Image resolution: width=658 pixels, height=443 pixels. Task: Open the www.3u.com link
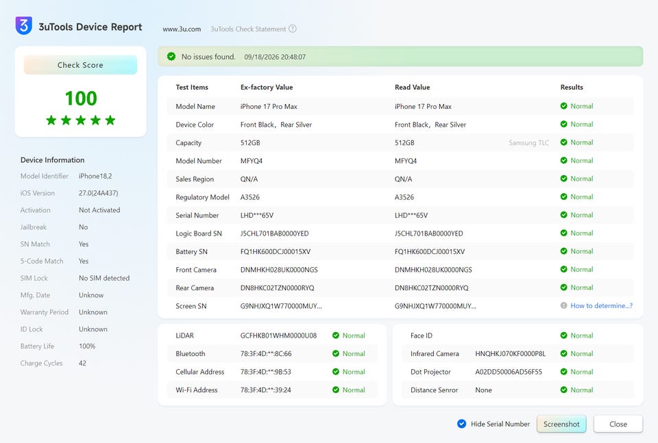point(182,29)
